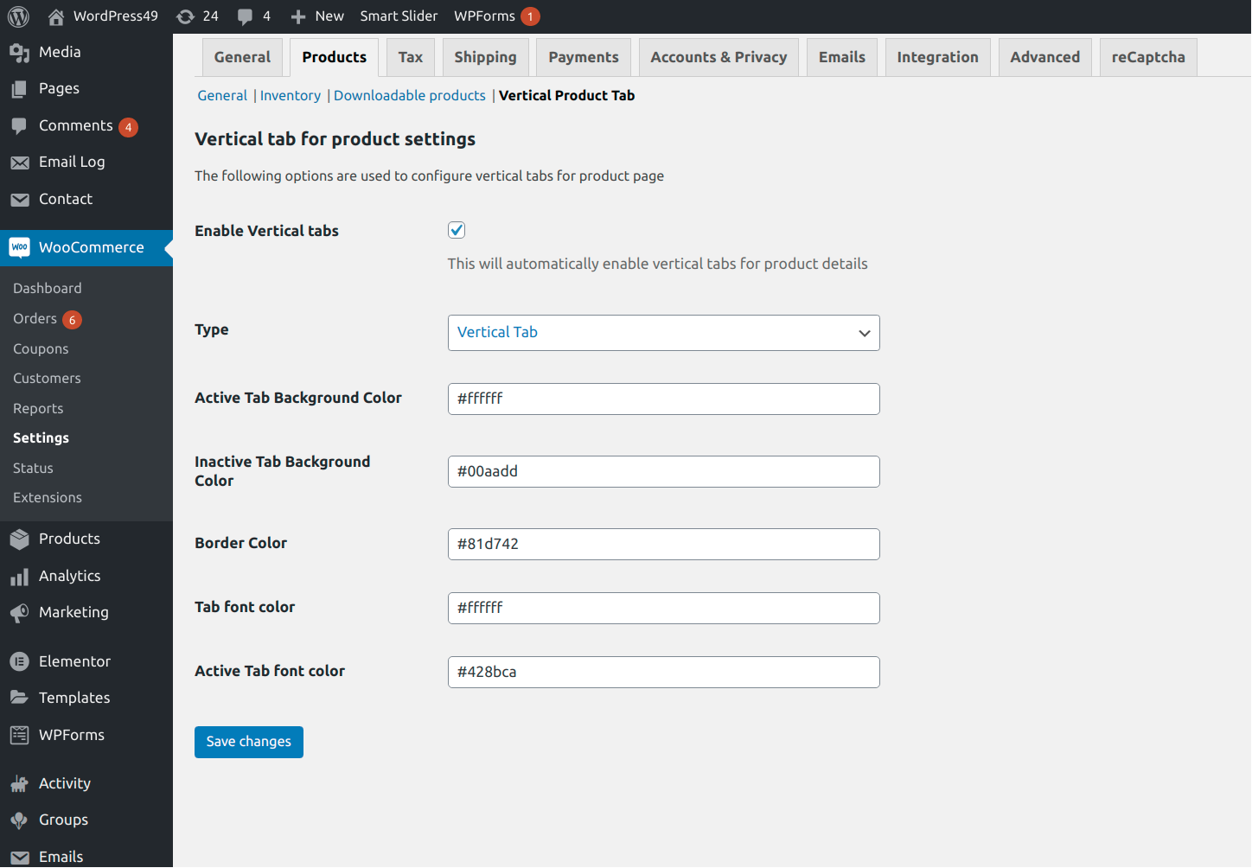1252x868 pixels.
Task: Click the comments bubble icon in admin bar
Action: click(246, 16)
